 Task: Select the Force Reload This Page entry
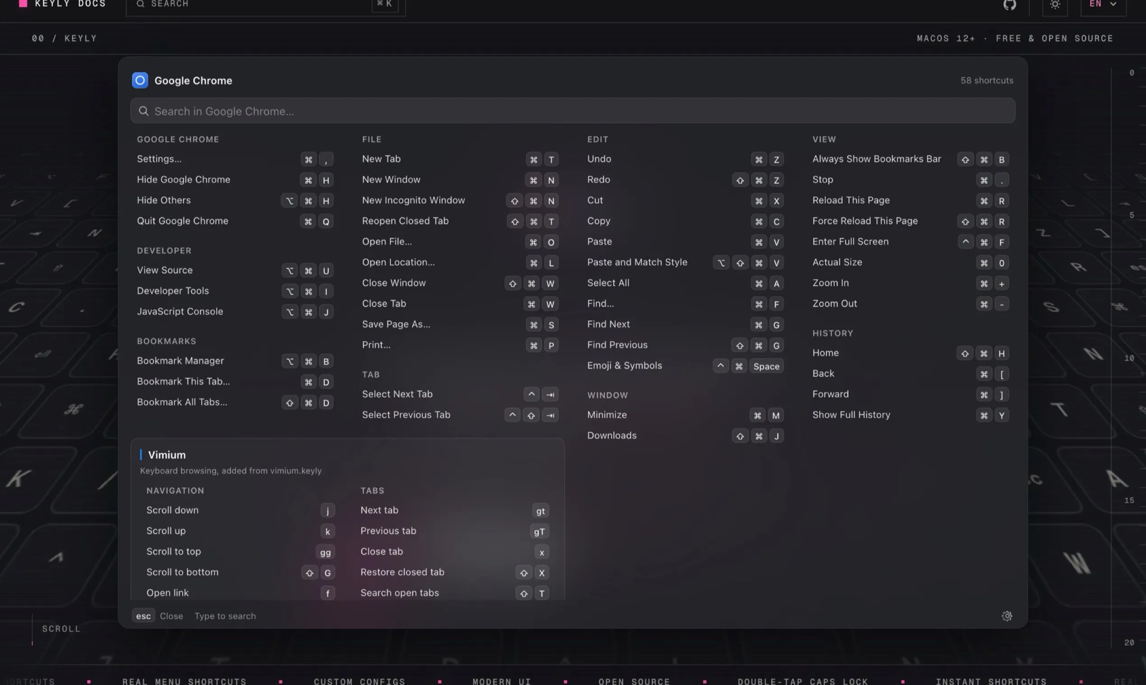pyautogui.click(x=910, y=221)
